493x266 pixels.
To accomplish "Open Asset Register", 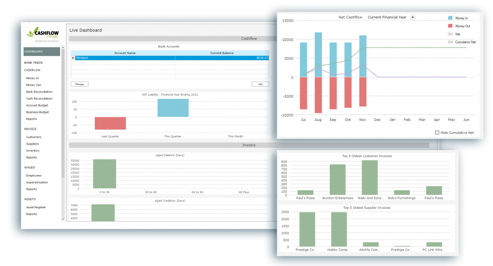I will [36, 207].
